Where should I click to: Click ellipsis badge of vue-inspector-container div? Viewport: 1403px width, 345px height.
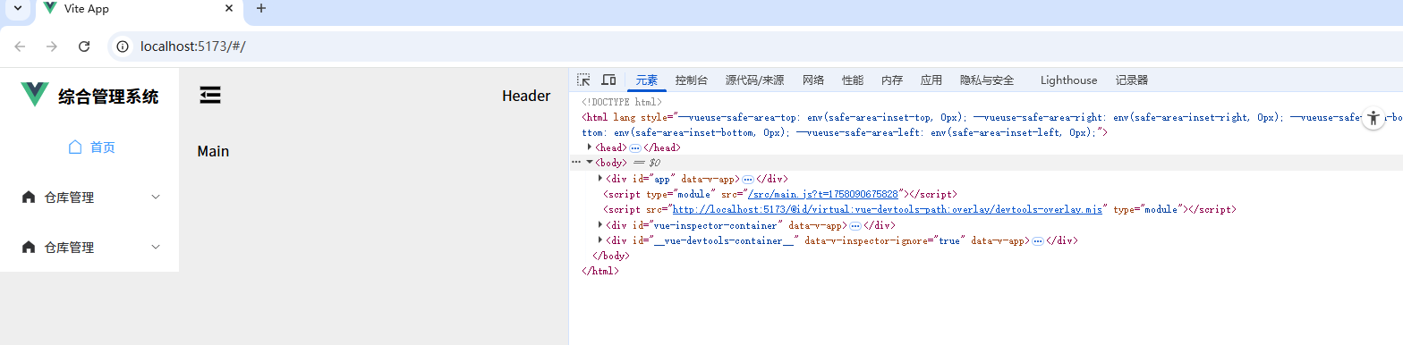855,225
